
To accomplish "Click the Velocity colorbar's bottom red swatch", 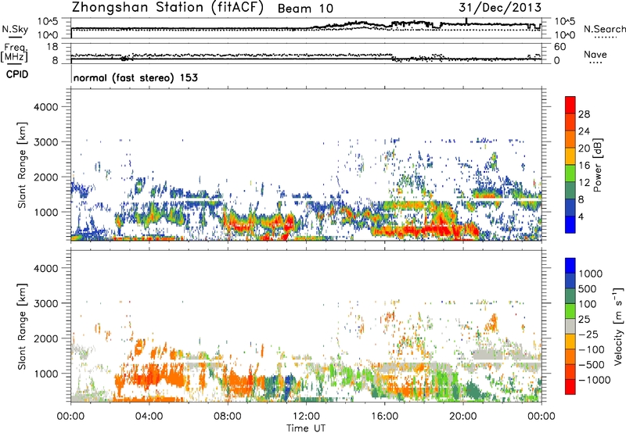I will point(570,387).
